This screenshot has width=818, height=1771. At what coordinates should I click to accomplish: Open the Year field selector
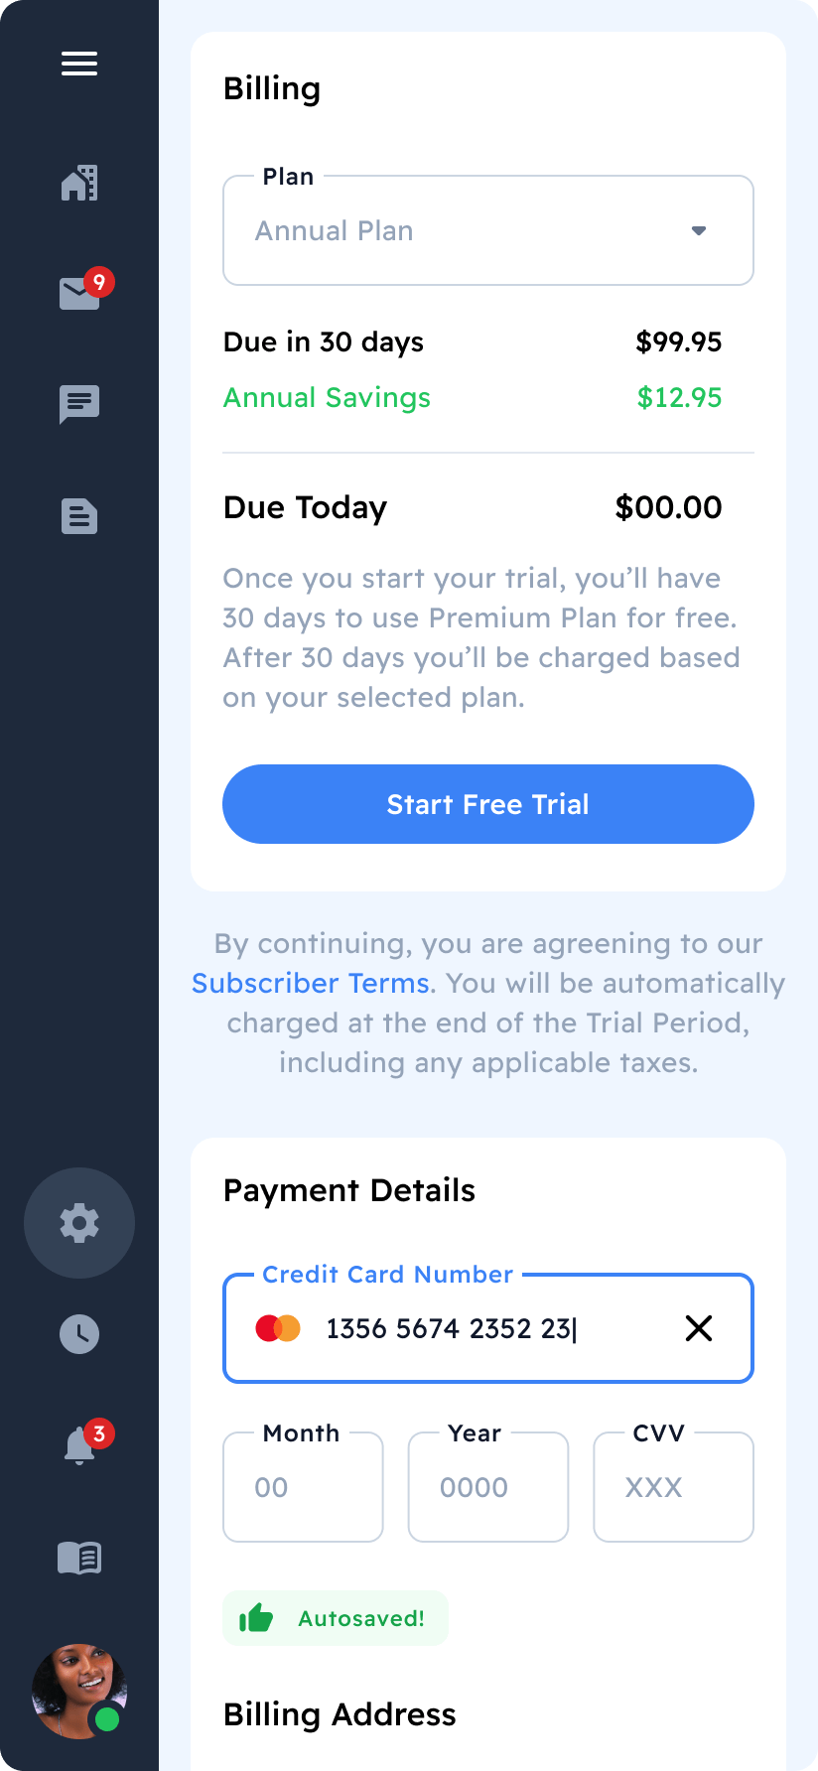point(487,1486)
